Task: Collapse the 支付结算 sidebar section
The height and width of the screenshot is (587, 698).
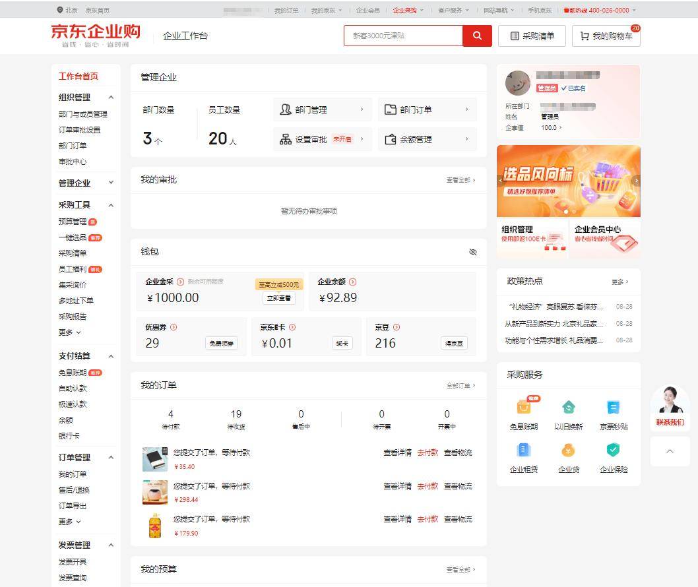Action: [x=111, y=356]
